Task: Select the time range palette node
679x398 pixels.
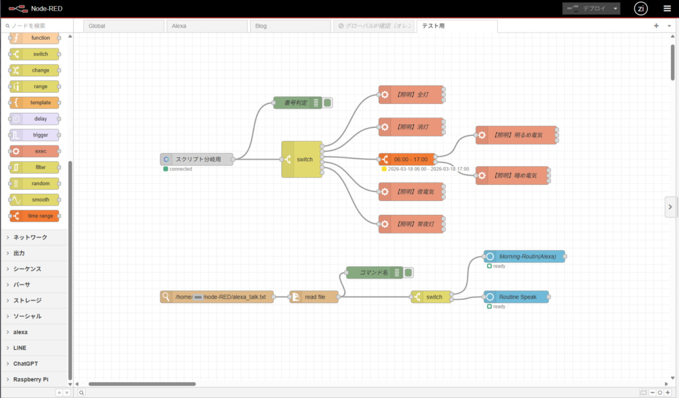Action: (x=34, y=216)
